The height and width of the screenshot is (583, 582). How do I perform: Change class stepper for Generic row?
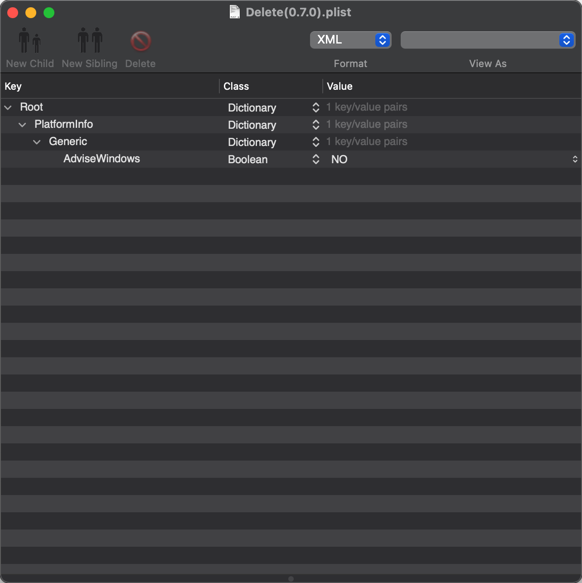(316, 142)
